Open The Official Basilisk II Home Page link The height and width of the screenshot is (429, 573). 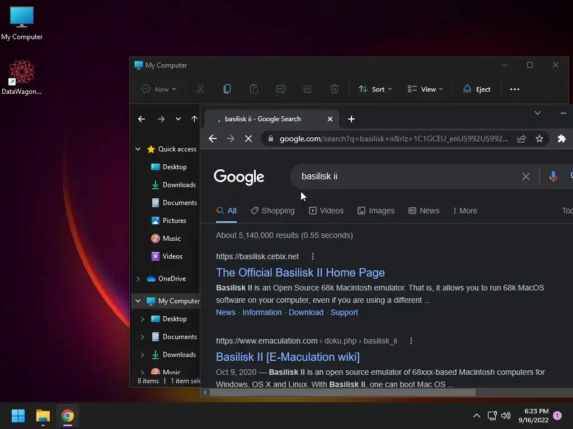pos(300,273)
